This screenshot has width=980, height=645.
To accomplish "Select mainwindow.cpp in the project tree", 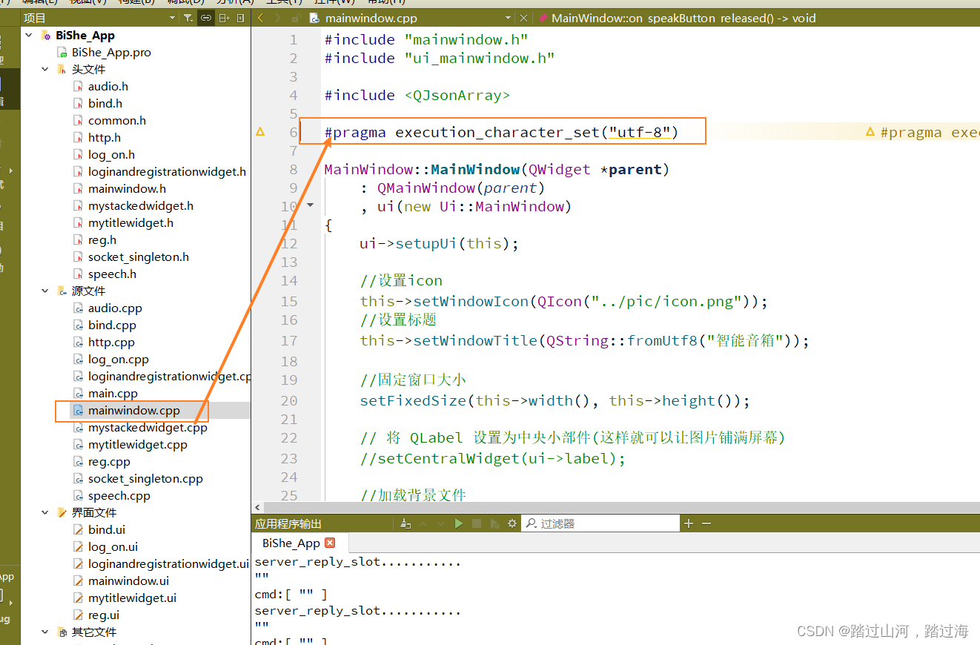I will (133, 410).
